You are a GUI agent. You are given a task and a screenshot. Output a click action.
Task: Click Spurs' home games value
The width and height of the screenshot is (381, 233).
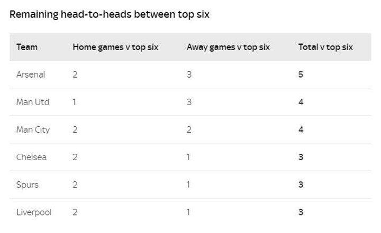click(x=75, y=185)
